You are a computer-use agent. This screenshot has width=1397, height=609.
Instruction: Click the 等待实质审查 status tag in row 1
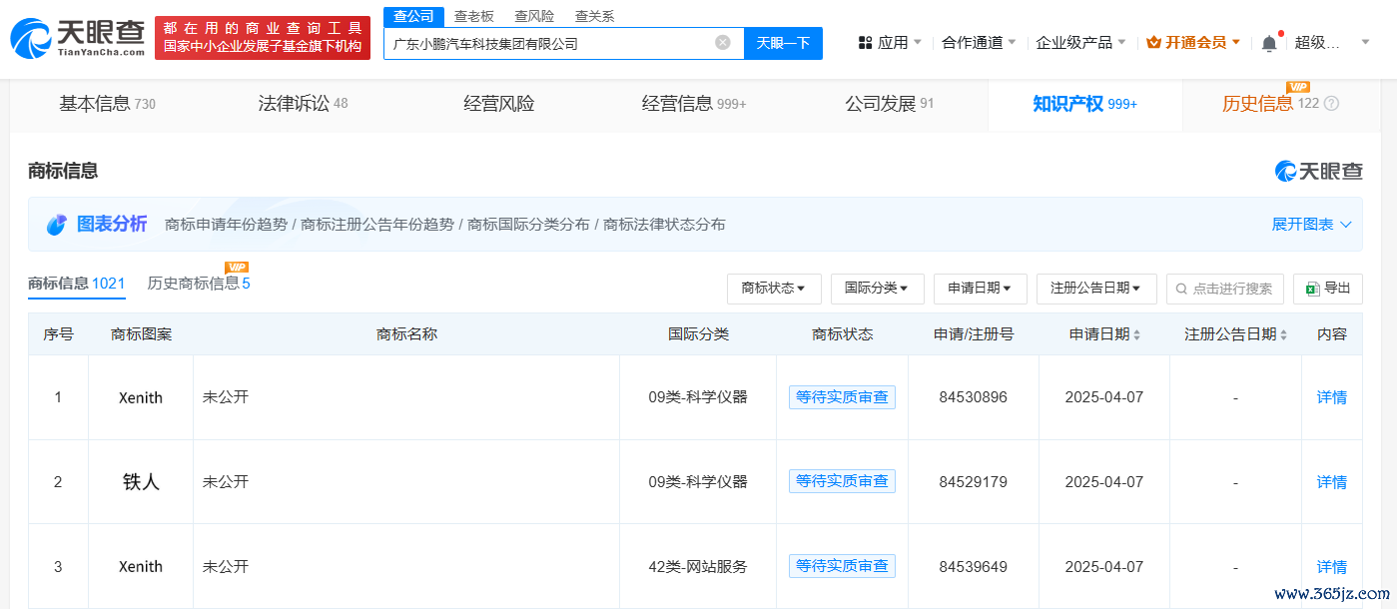842,397
